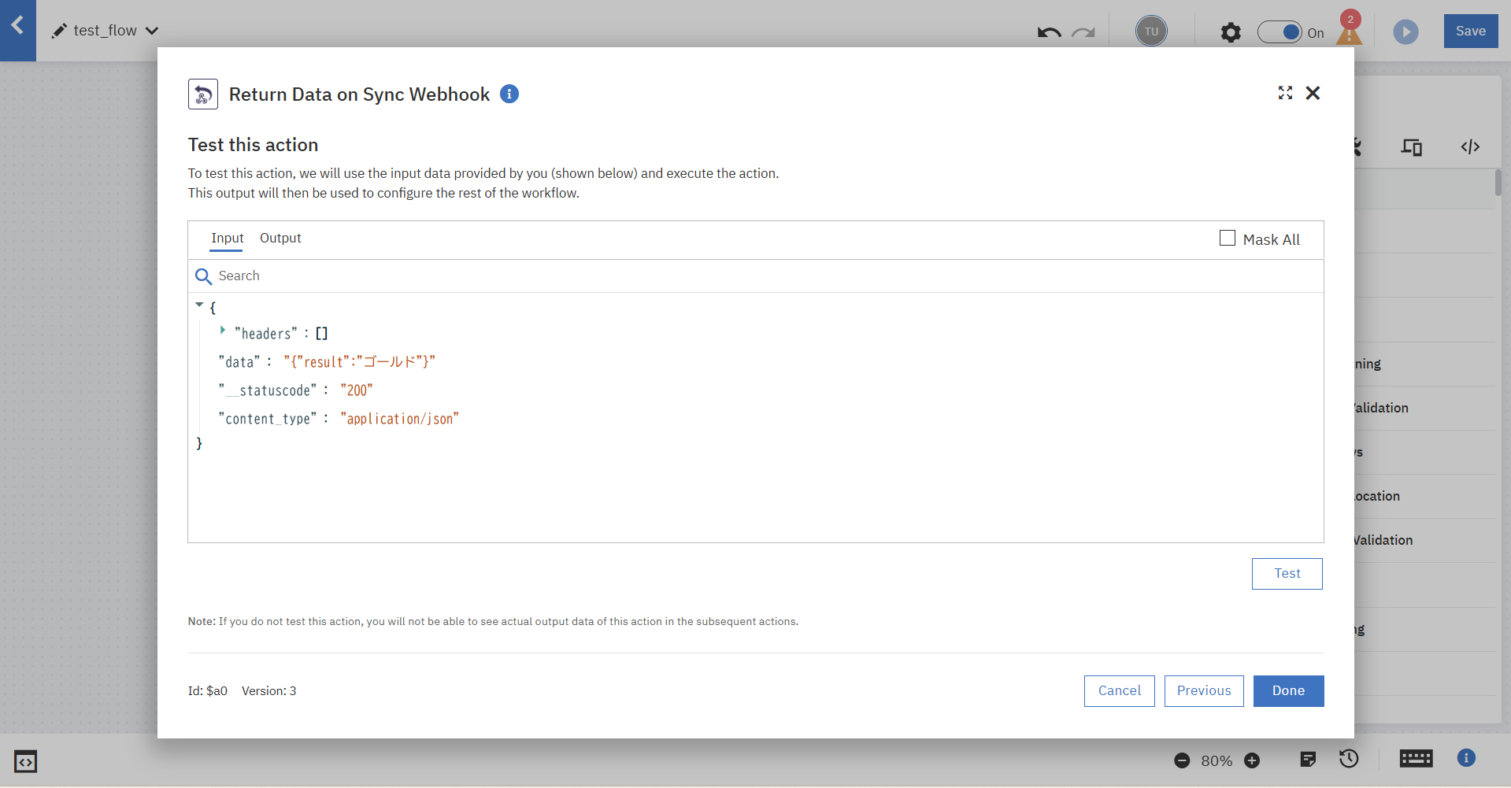Click the Version: 3 label
1511x788 pixels.
point(269,691)
